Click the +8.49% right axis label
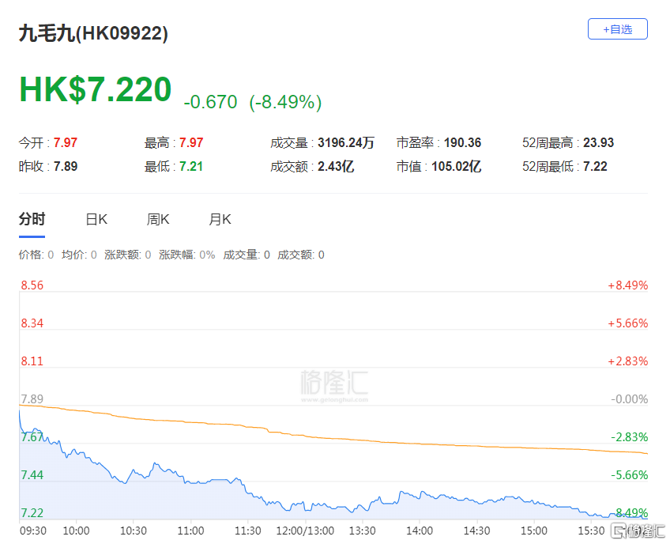The width and height of the screenshot is (670, 544). coord(627,285)
